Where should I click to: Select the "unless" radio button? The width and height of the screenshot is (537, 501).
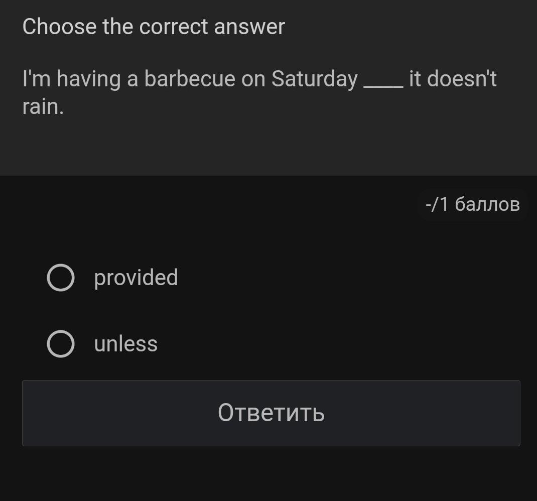point(61,344)
